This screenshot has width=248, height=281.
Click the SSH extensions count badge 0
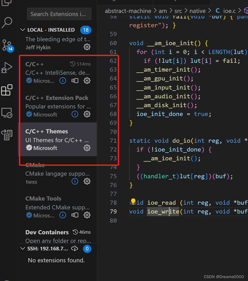click(87, 249)
